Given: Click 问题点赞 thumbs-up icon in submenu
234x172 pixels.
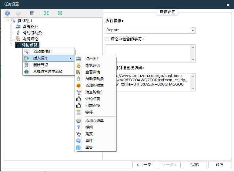Looking at the screenshot, I should pos(79,106).
